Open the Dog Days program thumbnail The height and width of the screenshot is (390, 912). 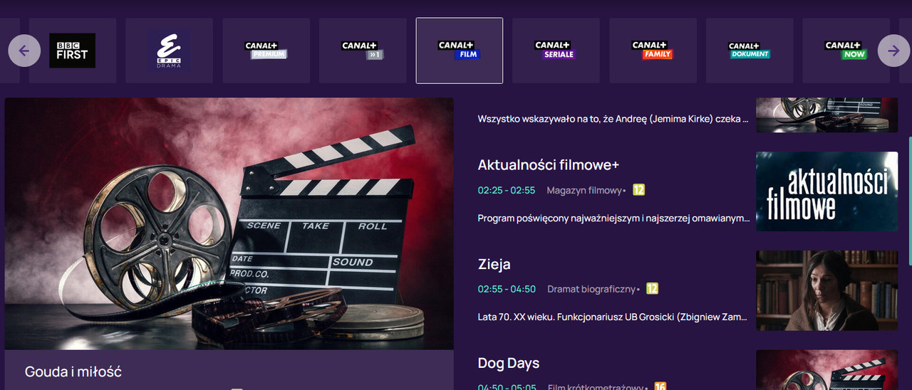[826, 370]
